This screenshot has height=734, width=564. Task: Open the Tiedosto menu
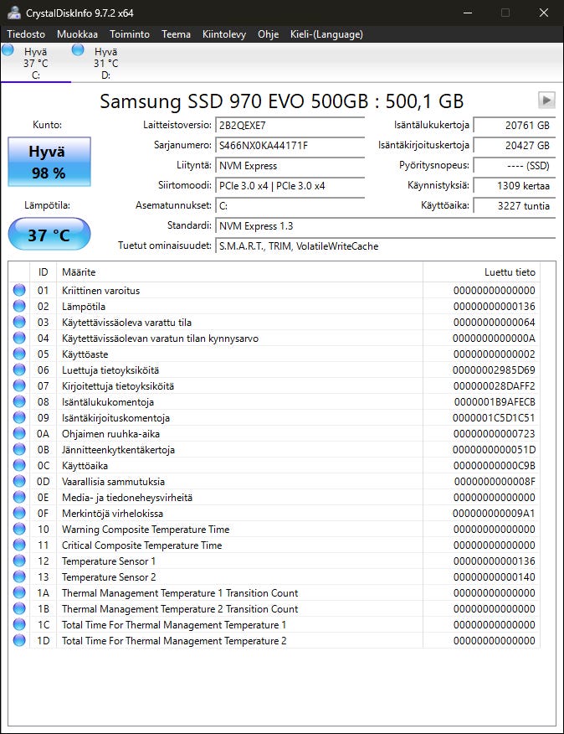(x=28, y=34)
